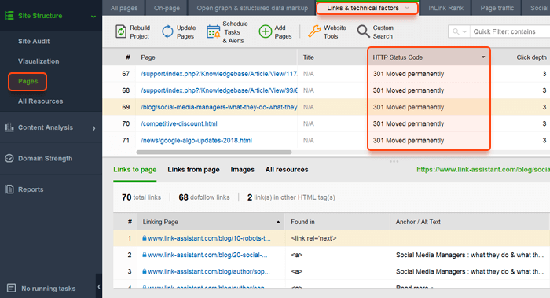550x298 pixels.
Task: Open Website Tools wrench icon
Action: pyautogui.click(x=314, y=31)
